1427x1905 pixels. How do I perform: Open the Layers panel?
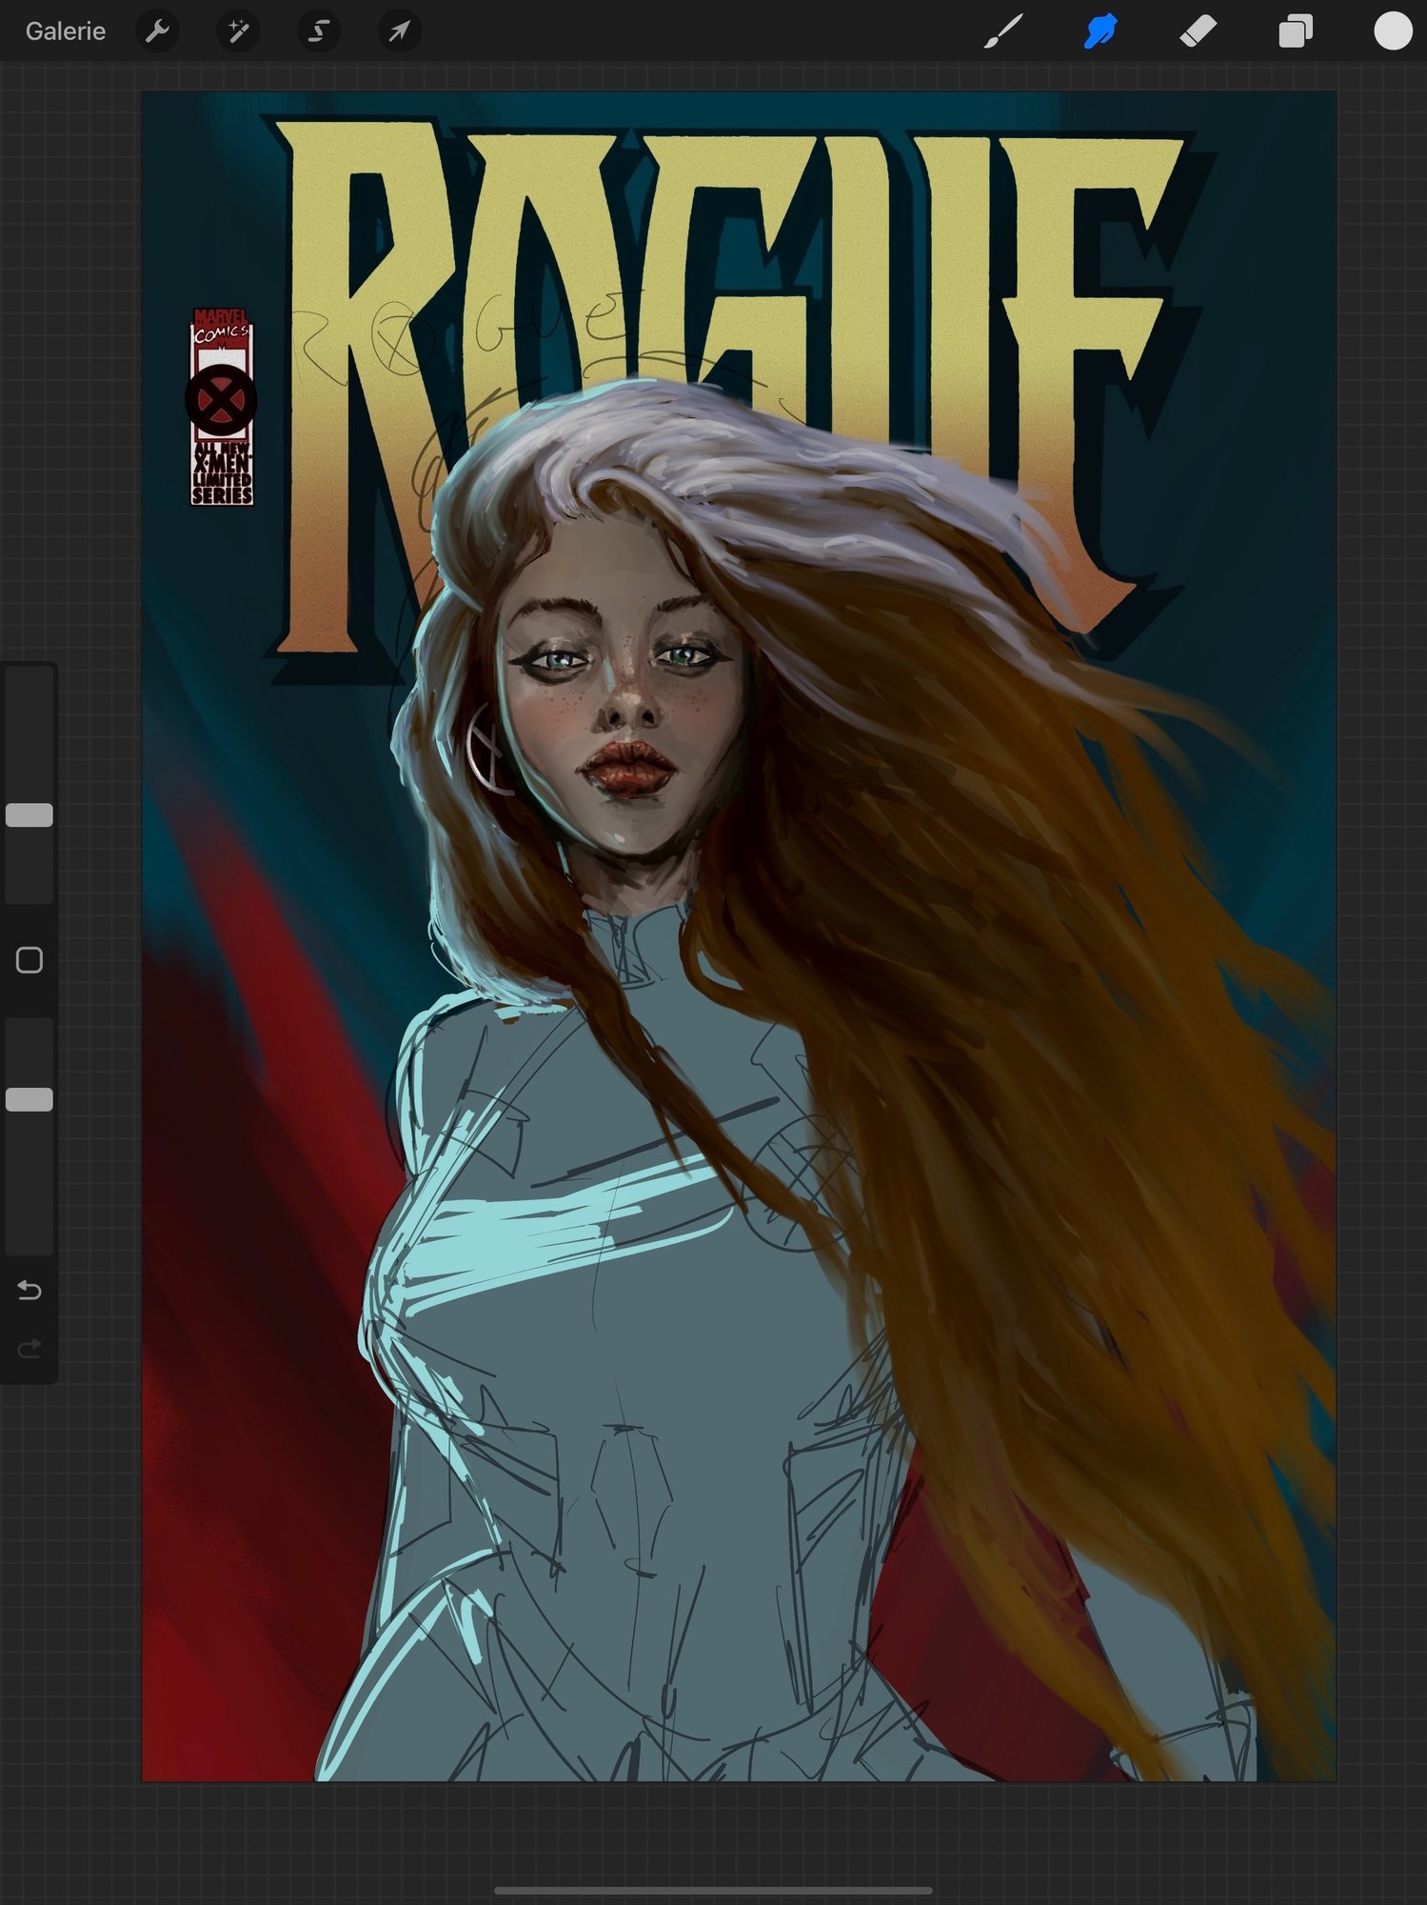tap(1296, 31)
